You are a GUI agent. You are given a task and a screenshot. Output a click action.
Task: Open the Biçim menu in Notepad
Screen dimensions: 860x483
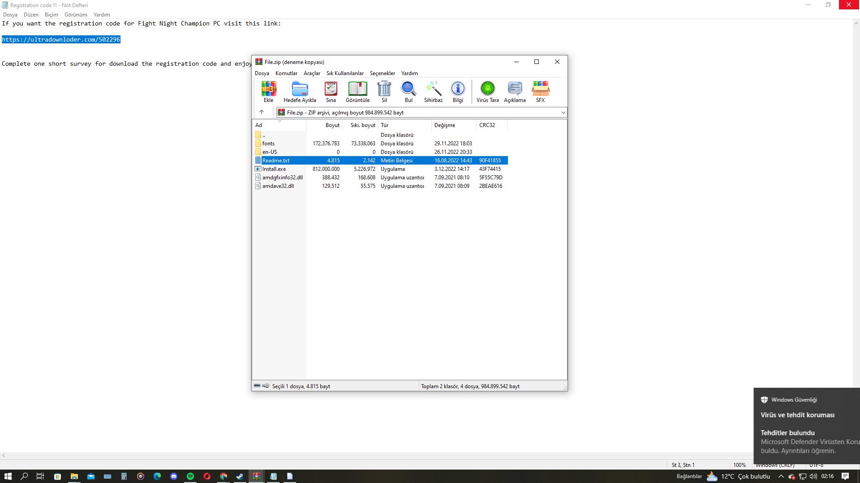tap(51, 15)
